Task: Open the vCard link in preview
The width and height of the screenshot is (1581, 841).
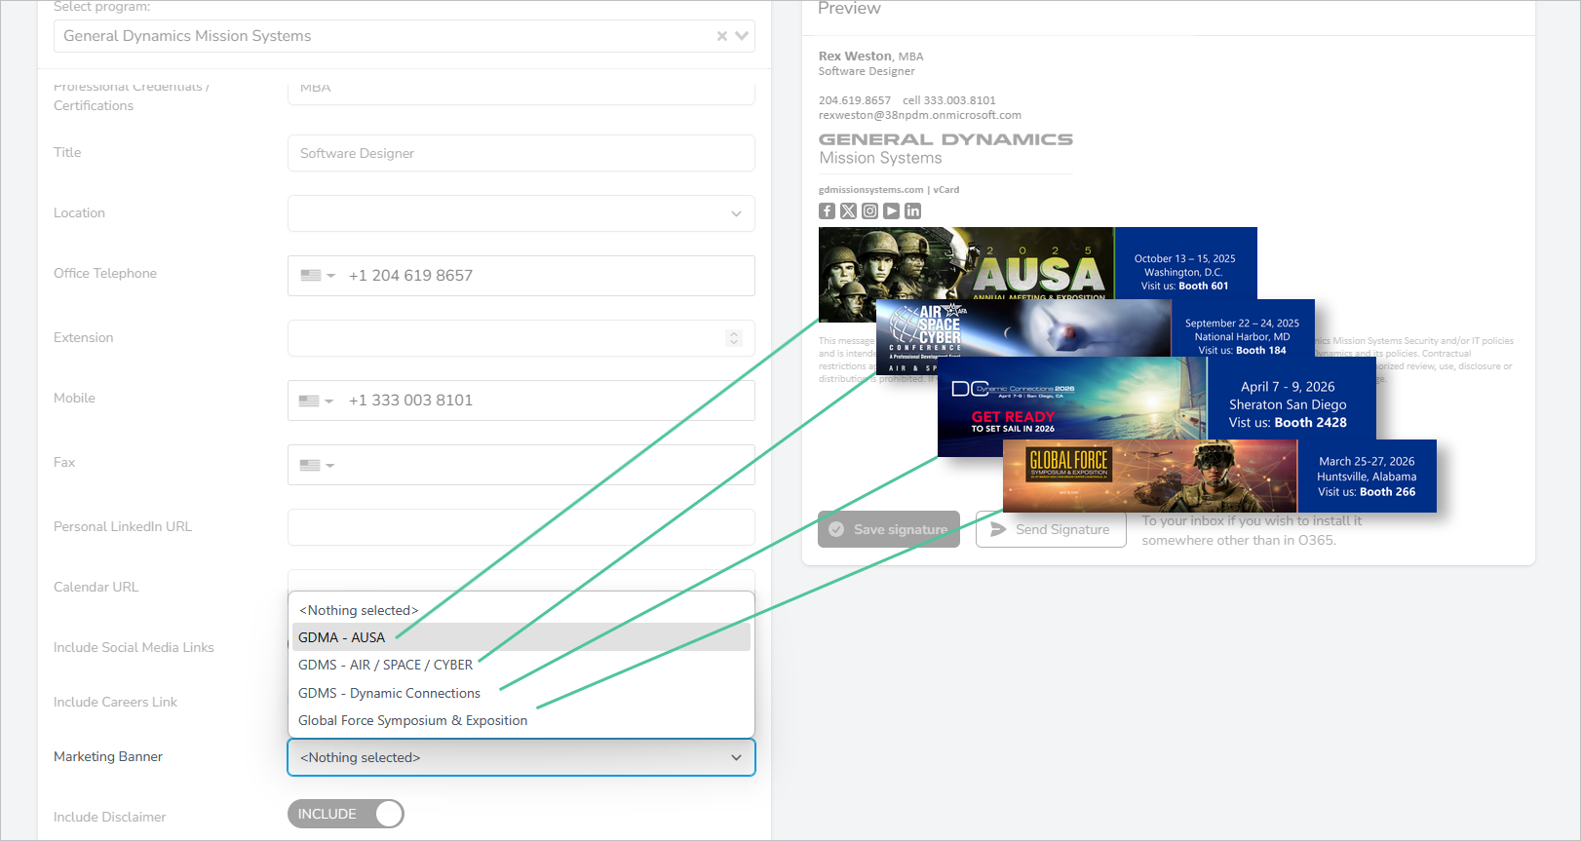Action: click(x=945, y=190)
